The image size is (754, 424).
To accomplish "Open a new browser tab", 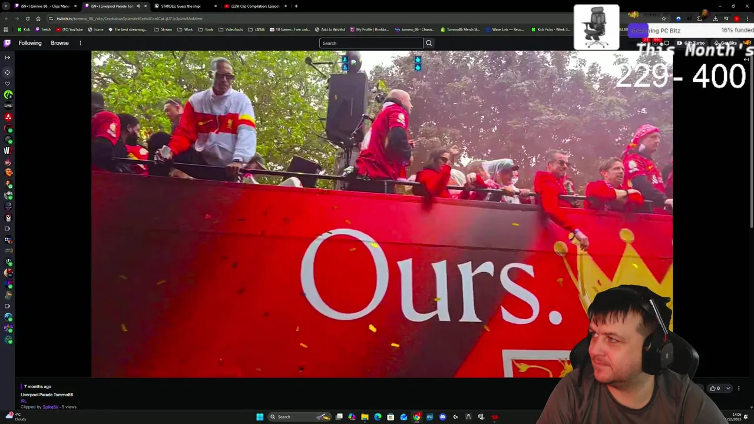I will 296,6.
